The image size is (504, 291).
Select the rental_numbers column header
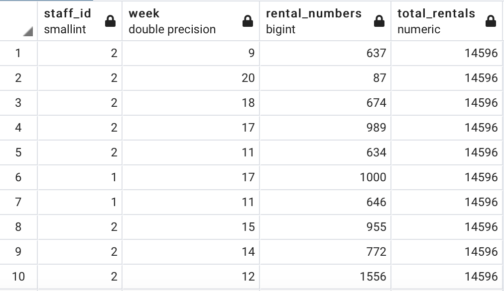click(325, 21)
